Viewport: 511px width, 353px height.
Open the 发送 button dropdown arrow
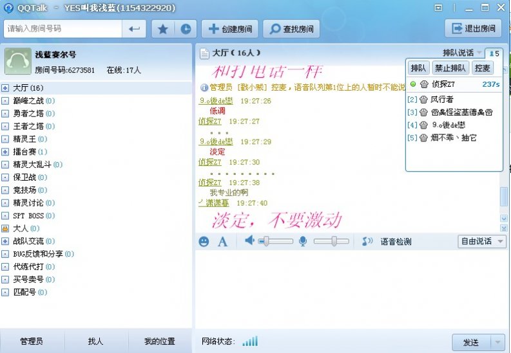pos(497,342)
